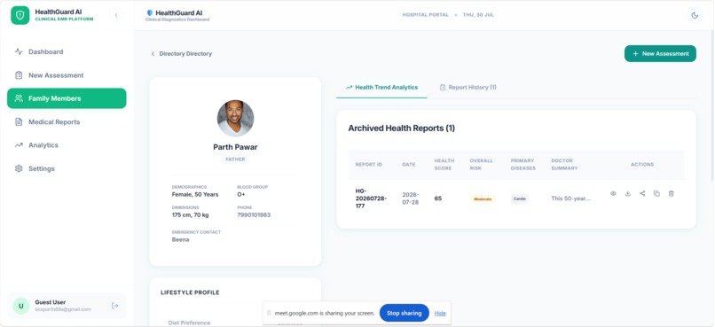Open Settings in the sidebar
Screen dimensions: 715x327
[x=67, y=168]
